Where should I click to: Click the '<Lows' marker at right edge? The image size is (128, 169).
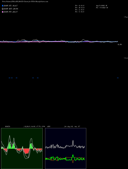126,58
